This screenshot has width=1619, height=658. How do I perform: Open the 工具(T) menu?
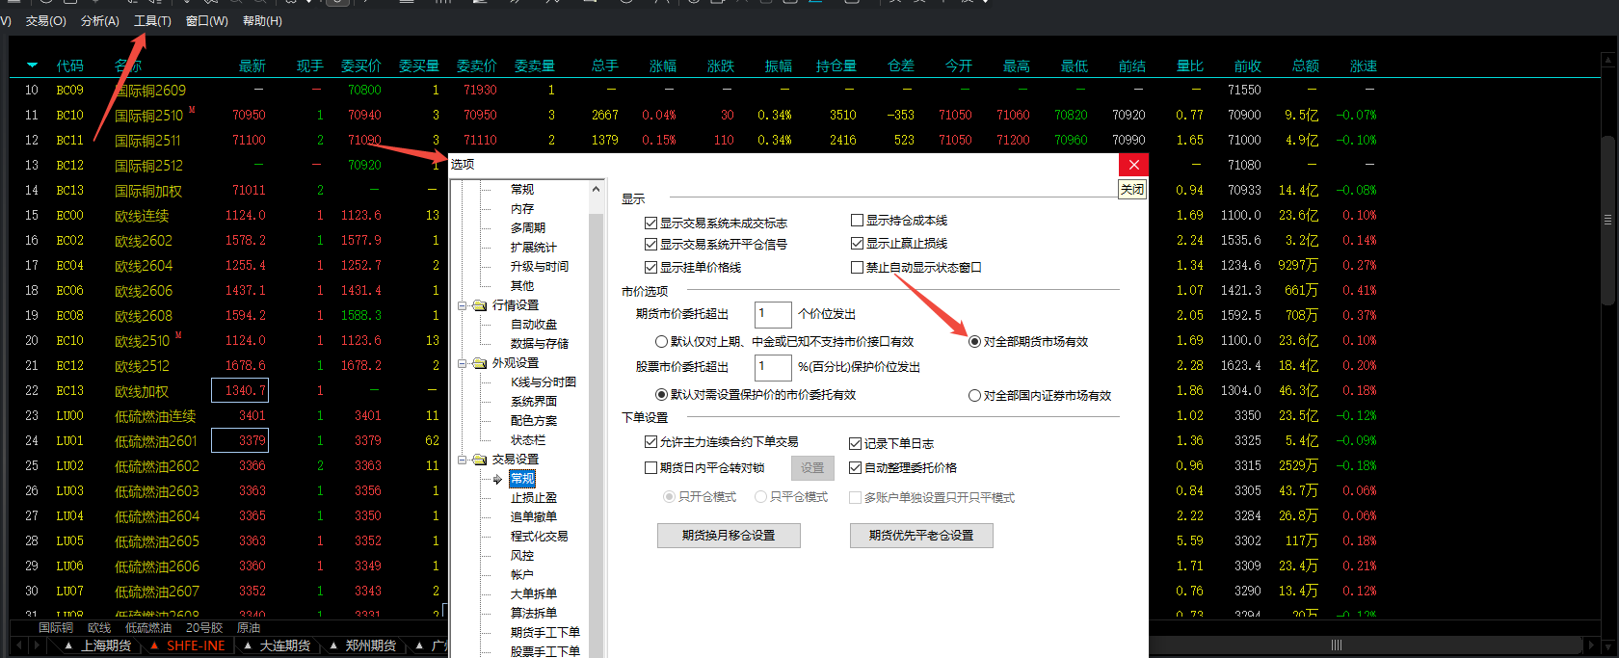tap(152, 20)
